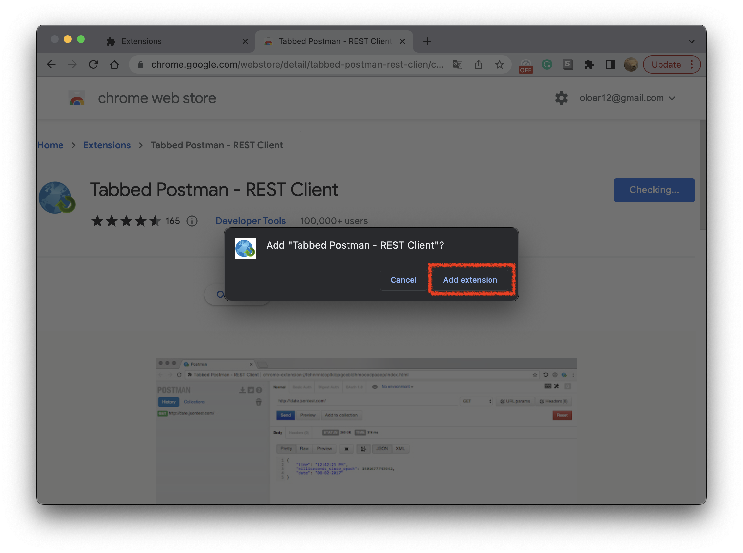Click the share page icon
This screenshot has width=743, height=553.
[479, 64]
